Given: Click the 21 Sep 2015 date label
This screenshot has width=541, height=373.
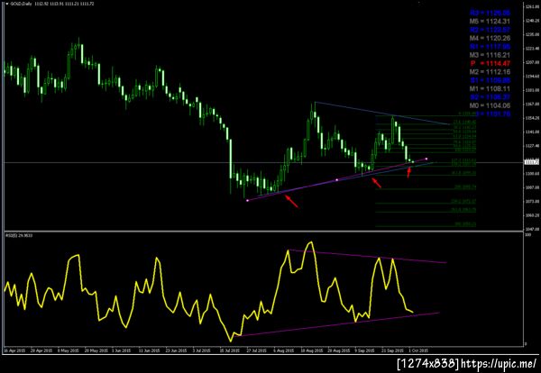Looking at the screenshot, I should tap(394, 350).
